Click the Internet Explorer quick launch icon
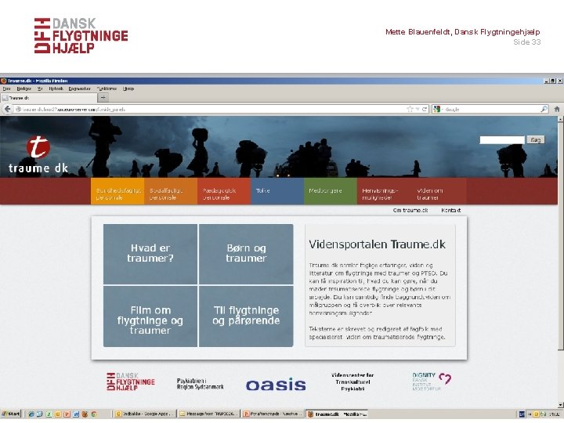This screenshot has width=564, height=423. 31,414
